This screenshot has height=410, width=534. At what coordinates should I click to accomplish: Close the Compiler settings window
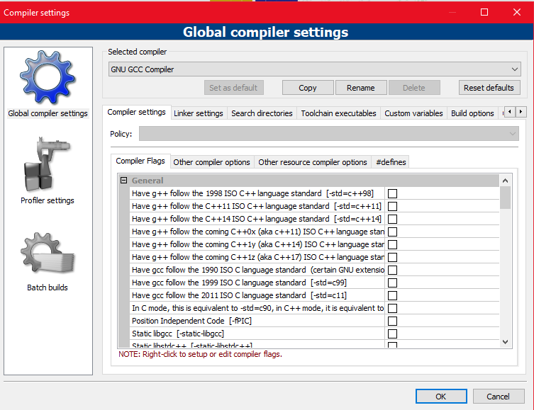(517, 12)
